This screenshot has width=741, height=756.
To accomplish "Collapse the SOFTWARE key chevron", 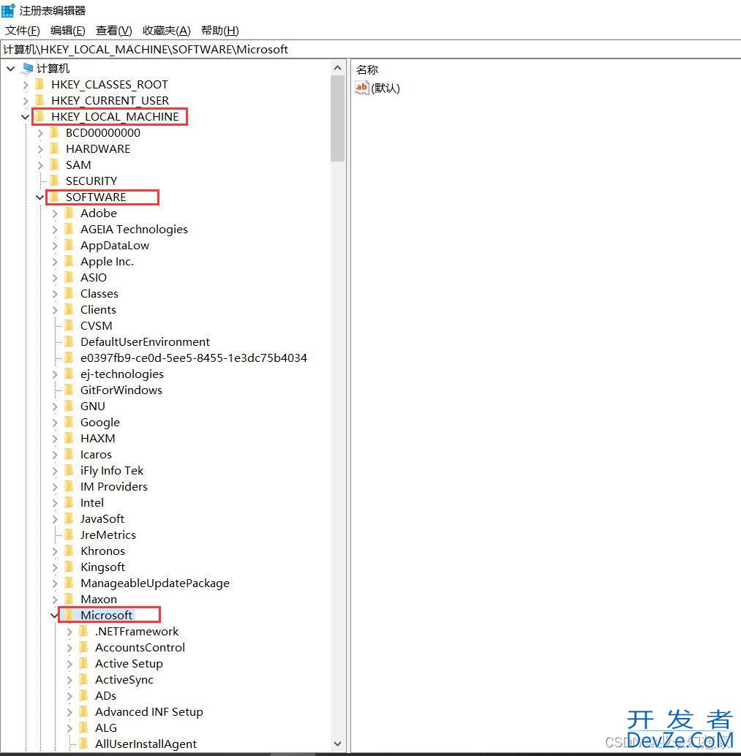I will tap(40, 197).
